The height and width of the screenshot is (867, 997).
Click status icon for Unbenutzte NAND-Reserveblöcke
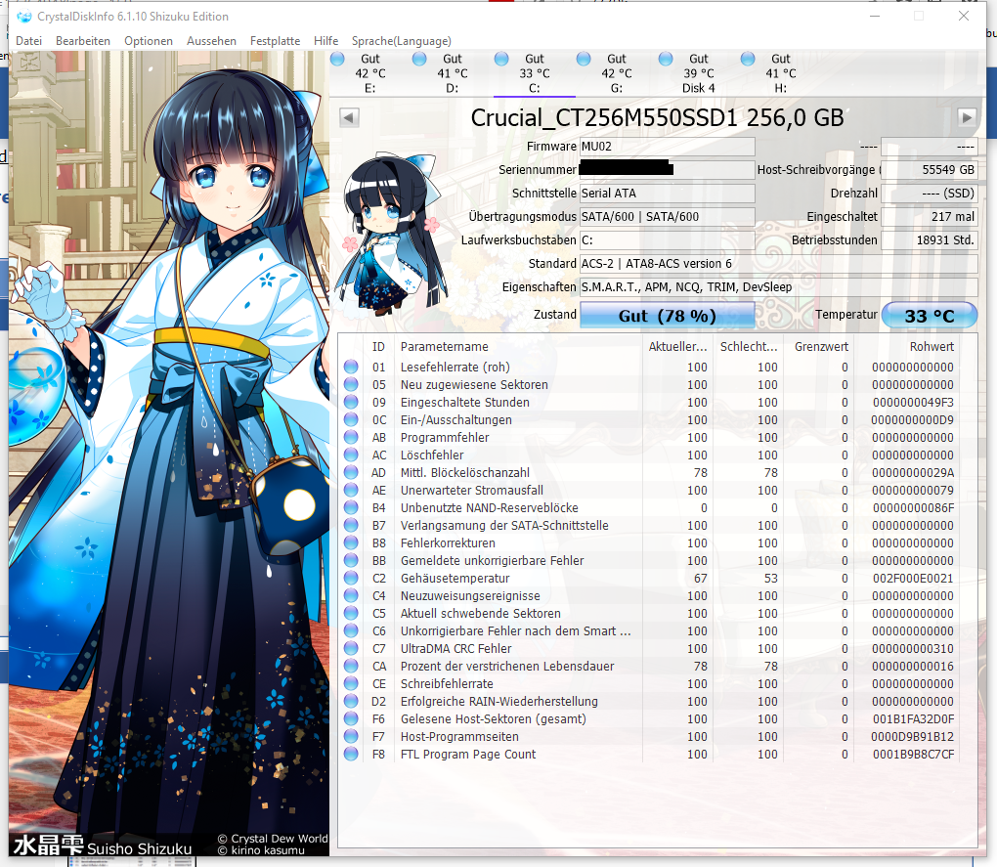click(x=350, y=507)
